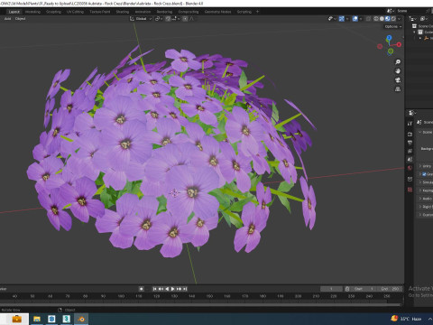Open the World properties tab
The width and height of the screenshot is (433, 325).
click(x=410, y=168)
